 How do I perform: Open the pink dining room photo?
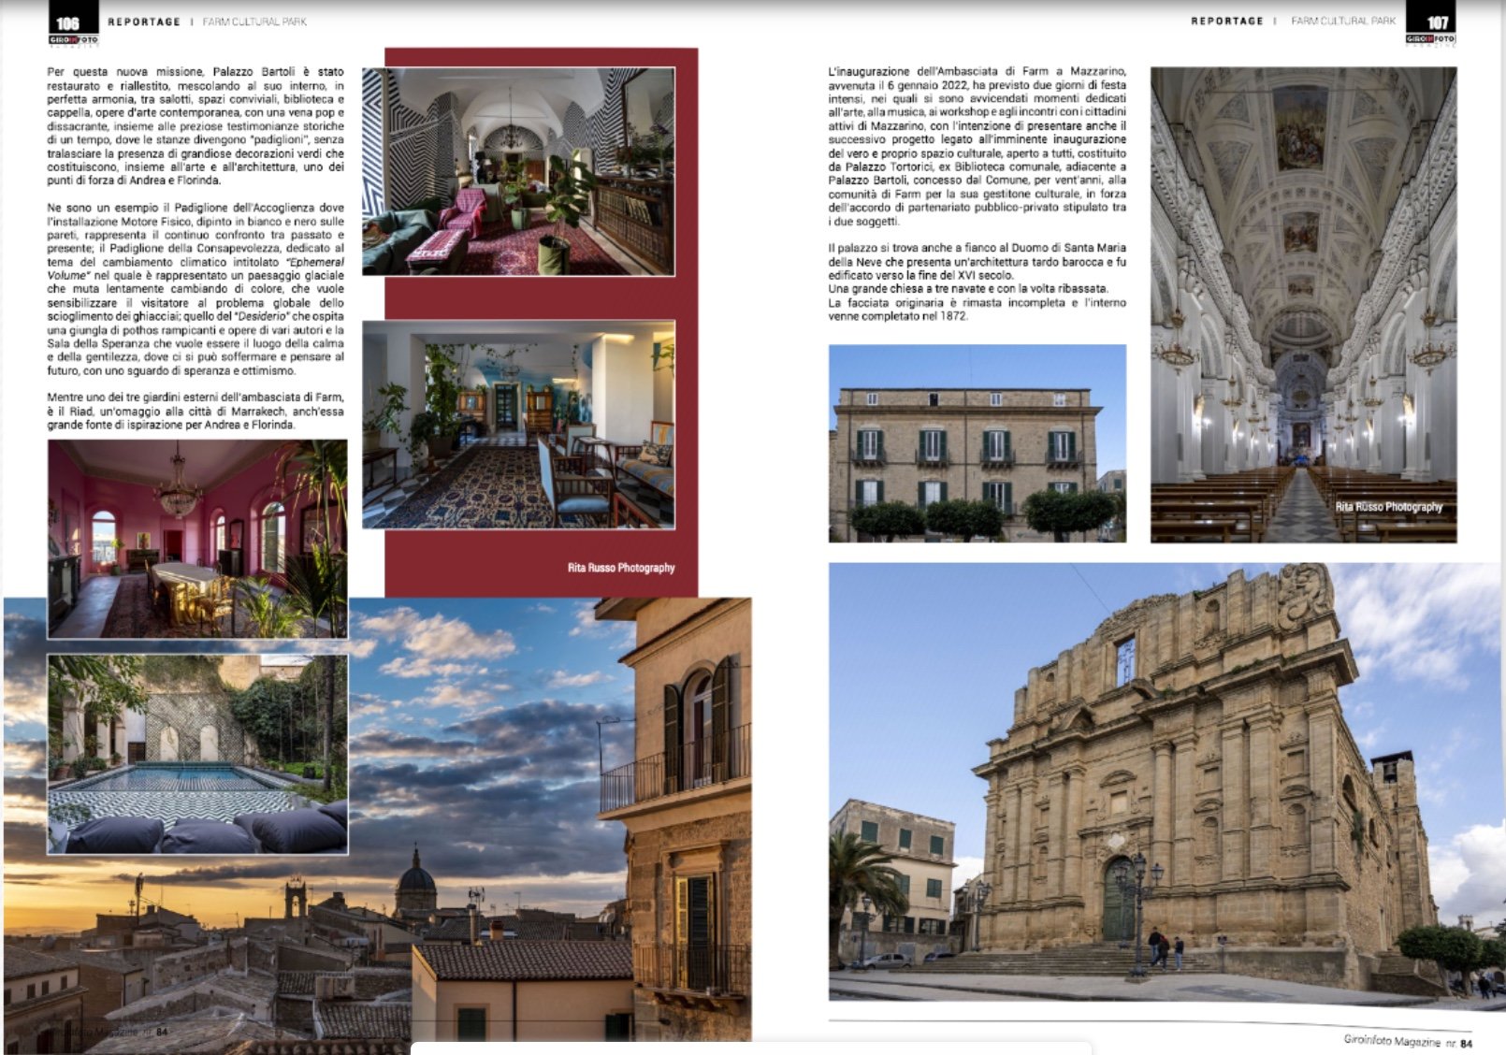197,539
